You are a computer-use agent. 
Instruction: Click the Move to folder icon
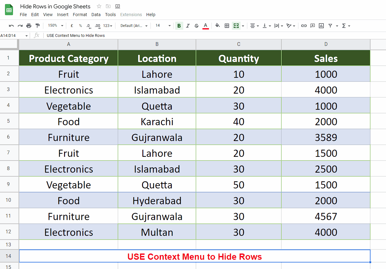tap(108, 6)
